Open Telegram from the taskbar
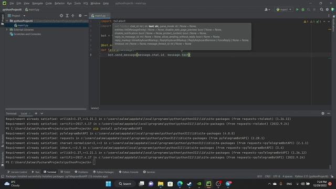336x189 pixels. coord(228,184)
